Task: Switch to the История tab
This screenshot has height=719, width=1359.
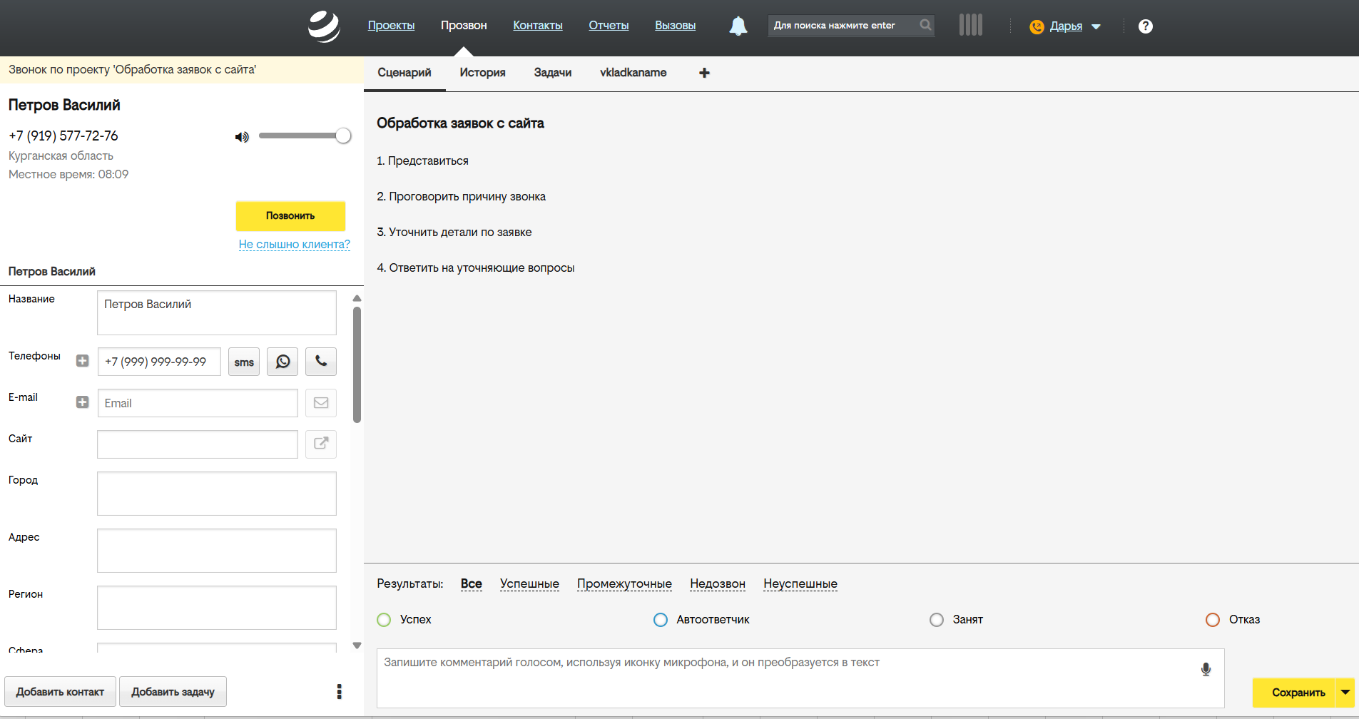Action: 482,72
